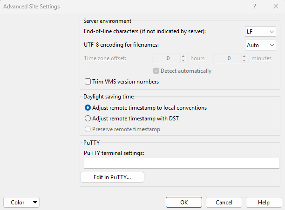Select Adjust remote timestamp with DST
The height and width of the screenshot is (210, 285).
tap(88, 119)
